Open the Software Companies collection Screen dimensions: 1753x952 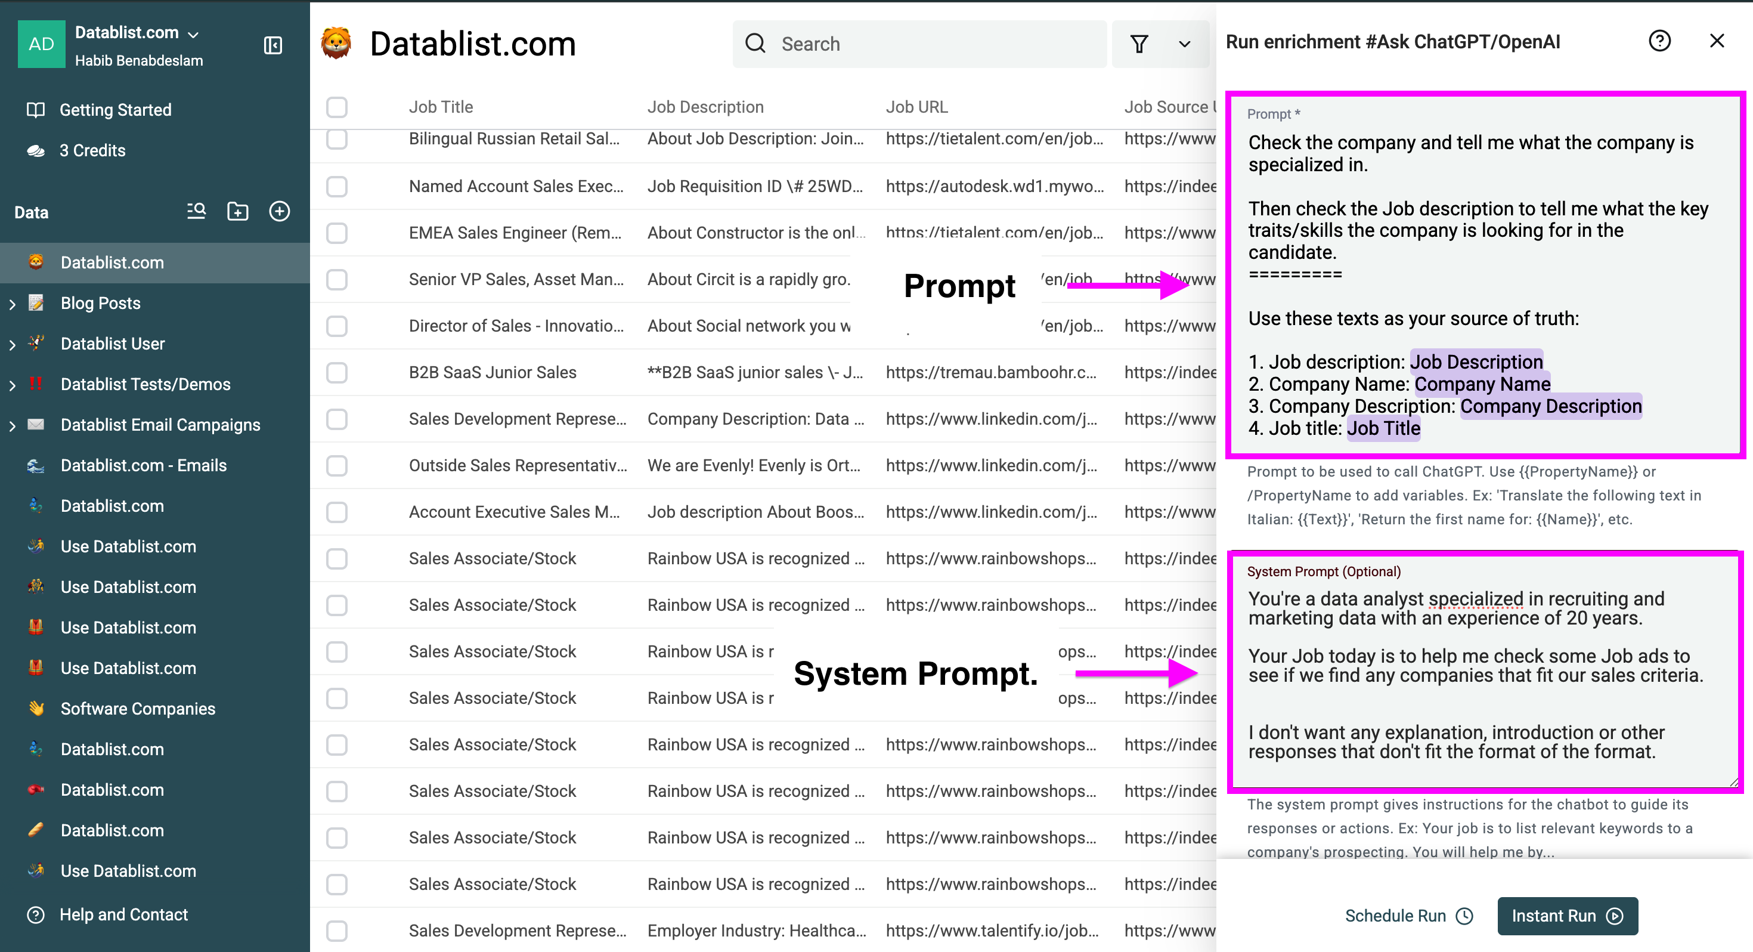click(x=155, y=708)
